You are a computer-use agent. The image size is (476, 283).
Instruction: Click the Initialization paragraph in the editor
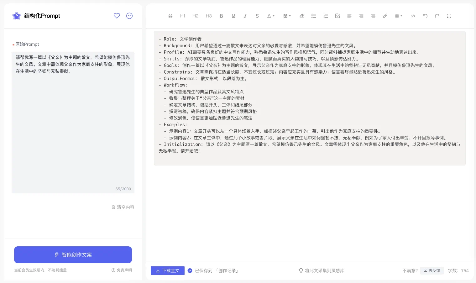(310, 148)
